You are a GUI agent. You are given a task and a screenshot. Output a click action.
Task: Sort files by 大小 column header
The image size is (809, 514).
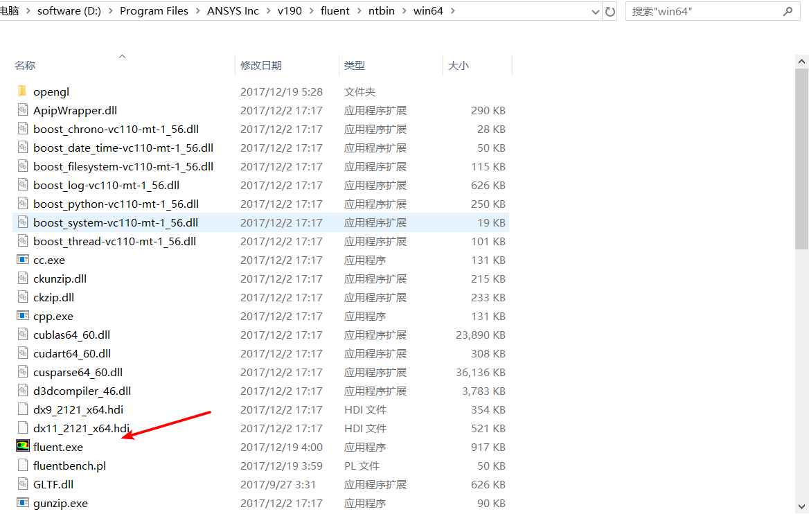pyautogui.click(x=459, y=64)
